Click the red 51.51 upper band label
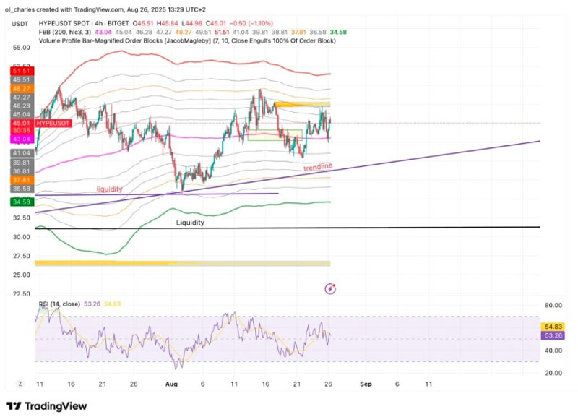Viewport: 578px width, 417px height. [20, 71]
